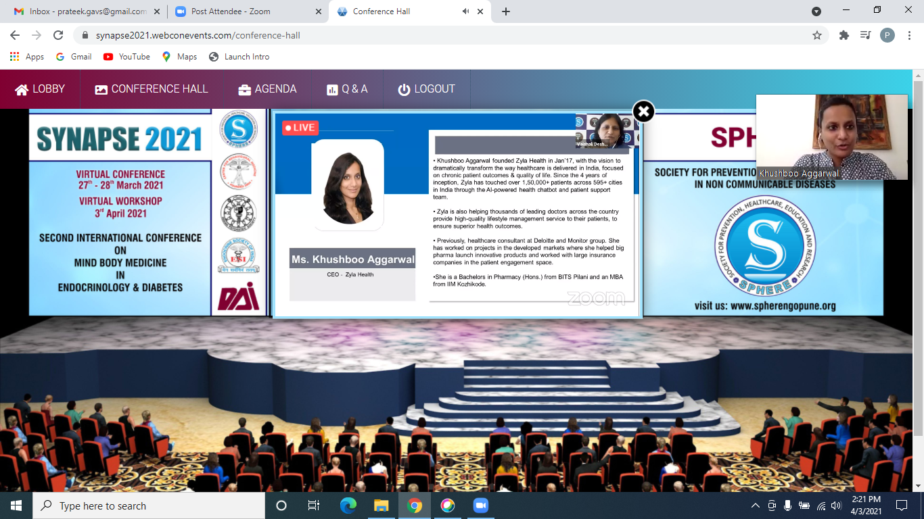Open the YouTube bookmark
924x519 pixels.
click(x=126, y=57)
